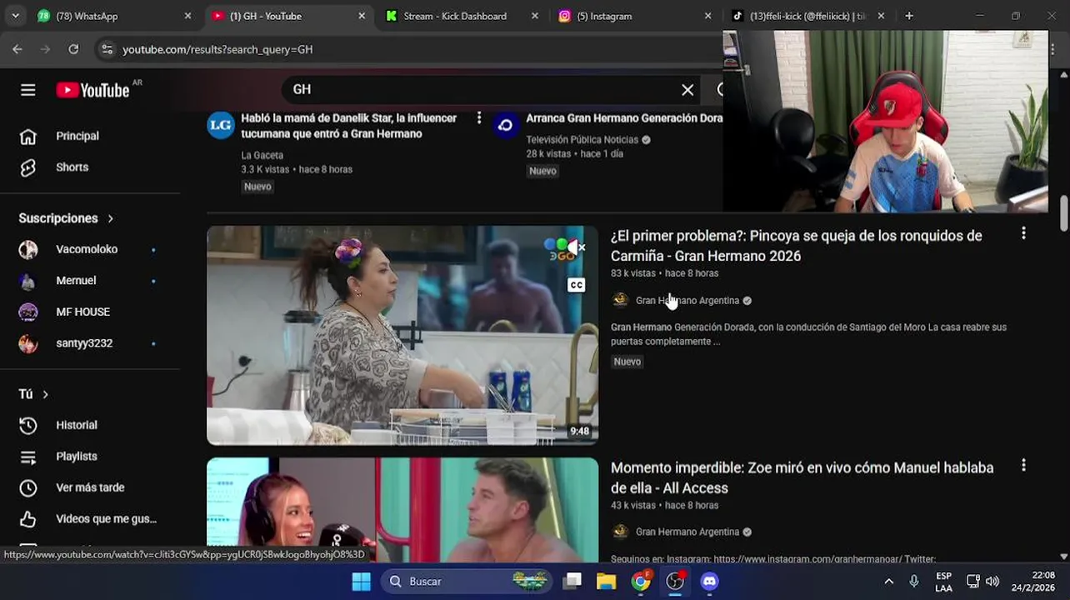Open Gran Hermano Argentina avatar under Zoe video
Image resolution: width=1070 pixels, height=600 pixels.
(620, 532)
